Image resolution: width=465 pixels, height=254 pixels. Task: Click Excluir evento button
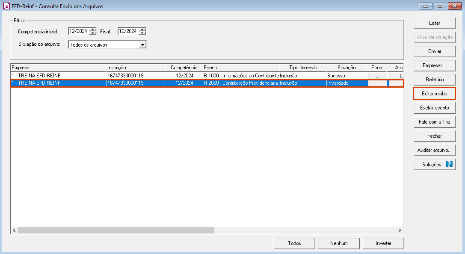435,108
